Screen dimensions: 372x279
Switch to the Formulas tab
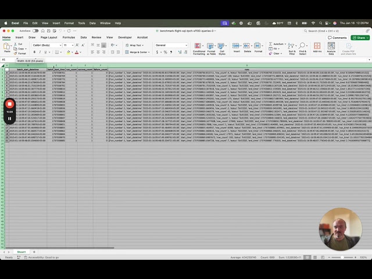tap(69, 37)
